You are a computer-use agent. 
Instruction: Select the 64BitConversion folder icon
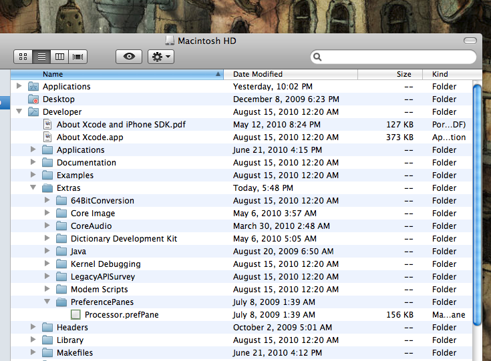pyautogui.click(x=61, y=201)
